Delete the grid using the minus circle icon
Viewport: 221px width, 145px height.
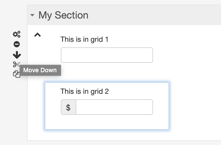[x=17, y=44]
